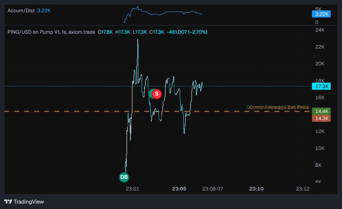Click the cyan 17.3K current price label
342x209 pixels.
321,86
